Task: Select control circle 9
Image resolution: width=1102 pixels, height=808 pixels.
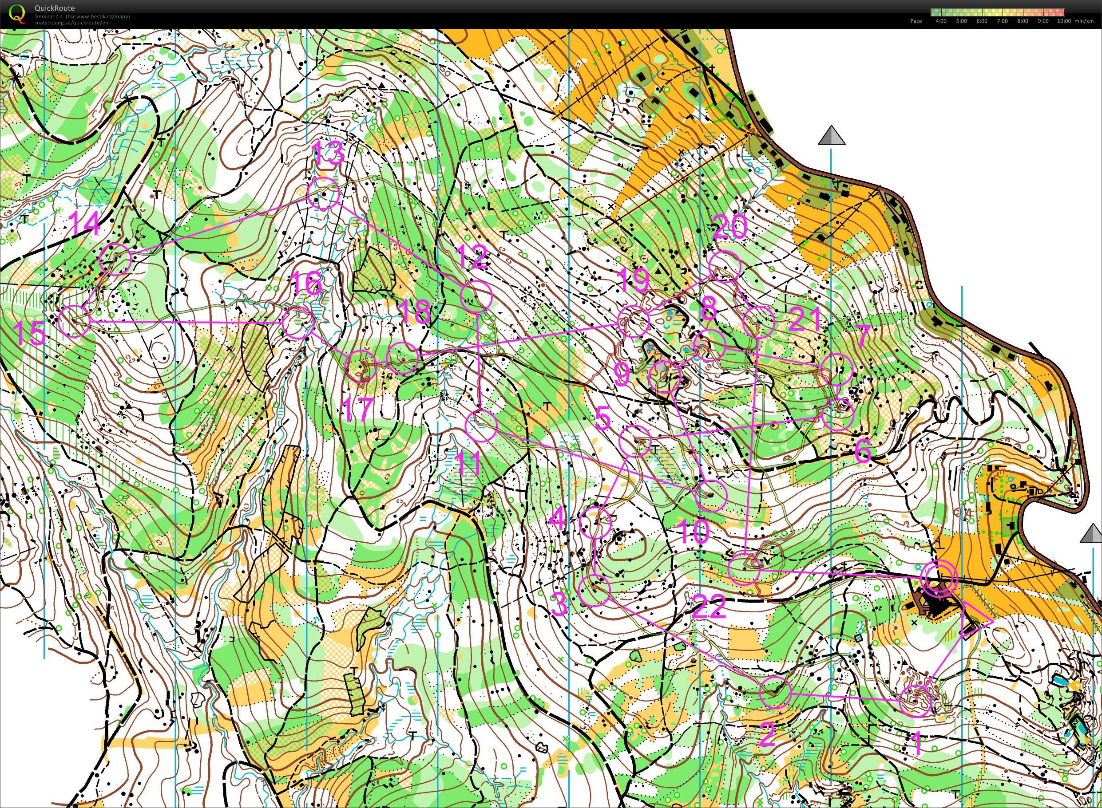Action: 664,377
